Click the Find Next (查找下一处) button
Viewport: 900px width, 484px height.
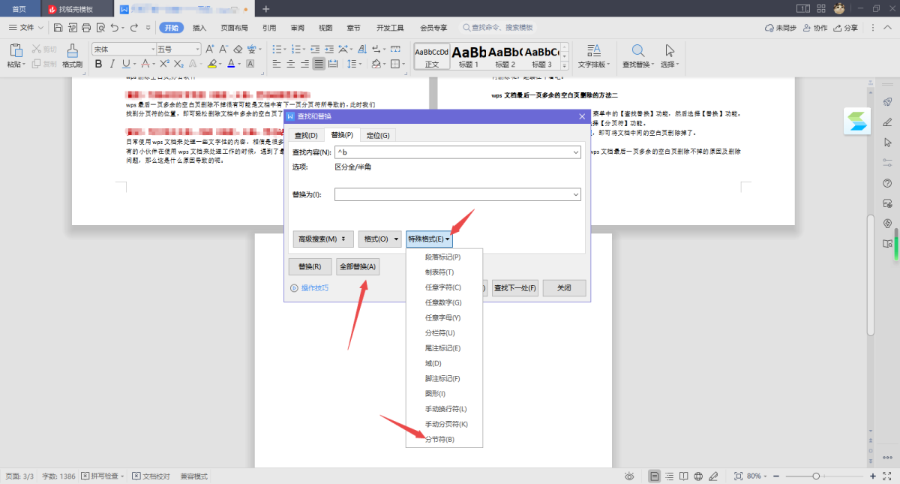514,288
